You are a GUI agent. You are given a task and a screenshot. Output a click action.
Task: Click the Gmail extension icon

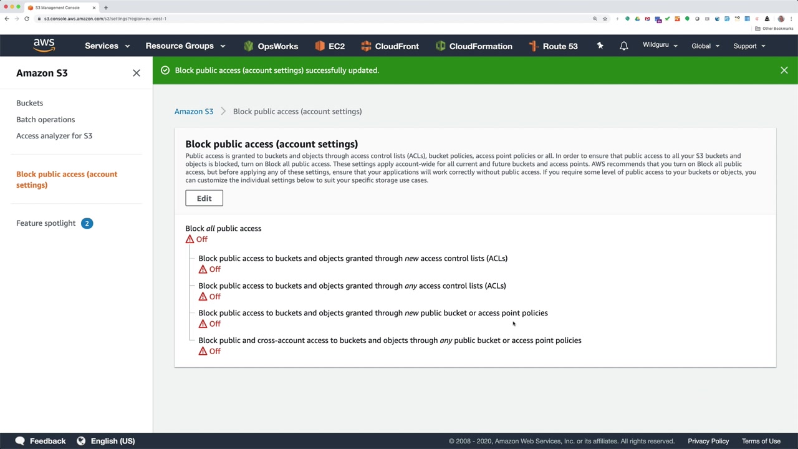(x=647, y=19)
